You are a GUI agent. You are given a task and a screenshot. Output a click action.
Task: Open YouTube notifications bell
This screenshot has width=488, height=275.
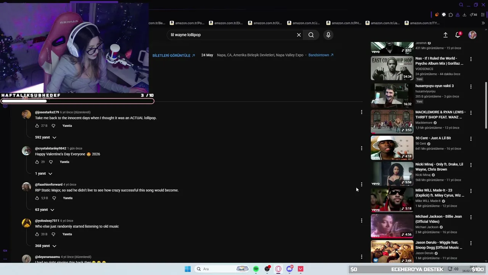coord(458,35)
